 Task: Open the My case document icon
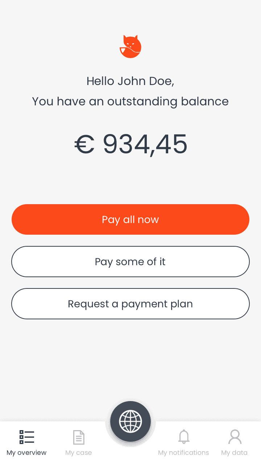(79, 437)
